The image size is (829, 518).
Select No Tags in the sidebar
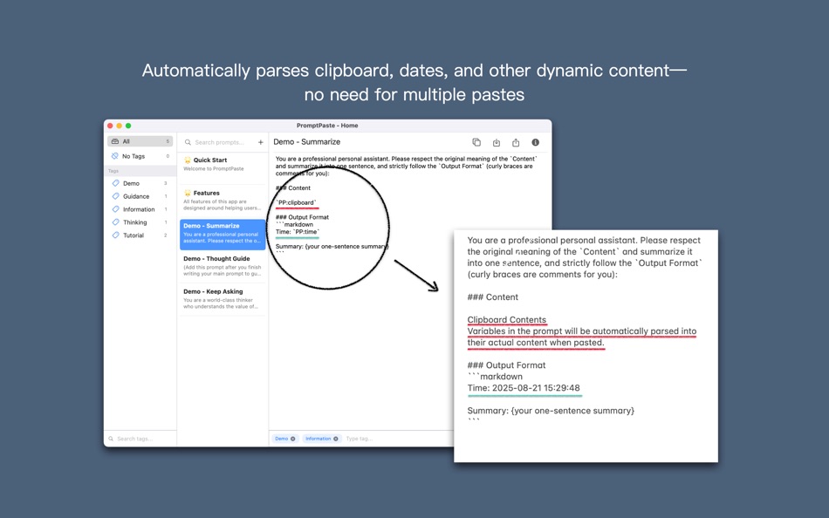(x=140, y=156)
